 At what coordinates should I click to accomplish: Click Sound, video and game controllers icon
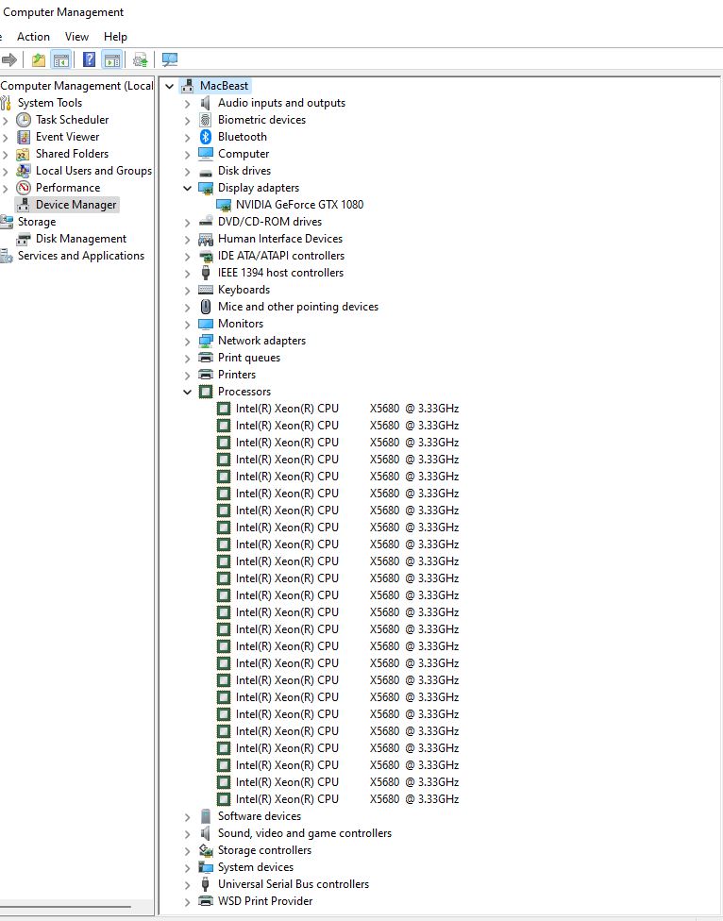(x=206, y=833)
